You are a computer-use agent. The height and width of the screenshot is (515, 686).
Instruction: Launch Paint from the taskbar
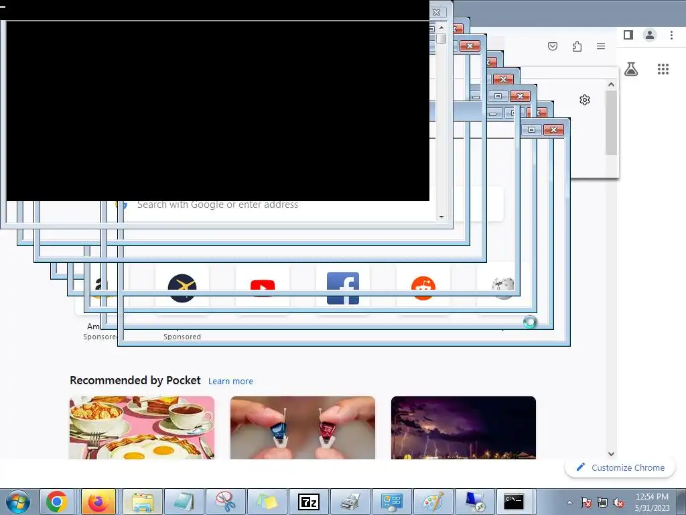433,502
